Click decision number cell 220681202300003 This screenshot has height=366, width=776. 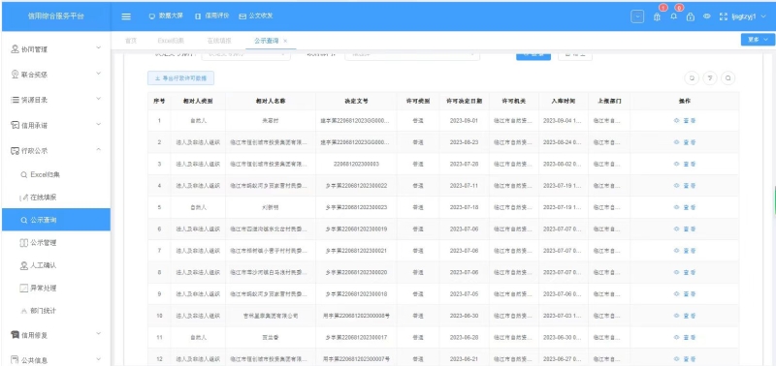356,164
